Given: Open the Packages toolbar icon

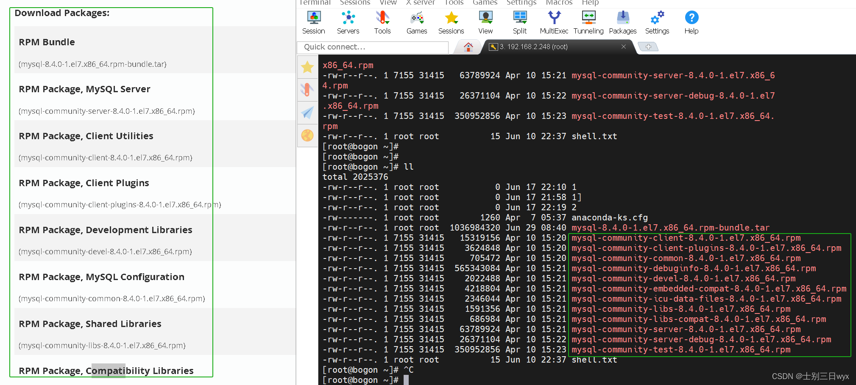Looking at the screenshot, I should click(x=623, y=22).
